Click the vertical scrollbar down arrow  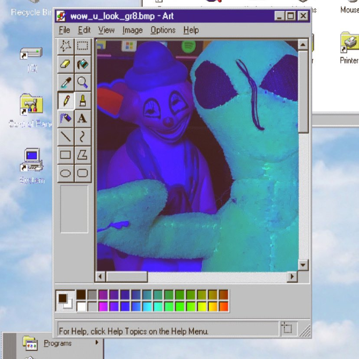[303, 265]
